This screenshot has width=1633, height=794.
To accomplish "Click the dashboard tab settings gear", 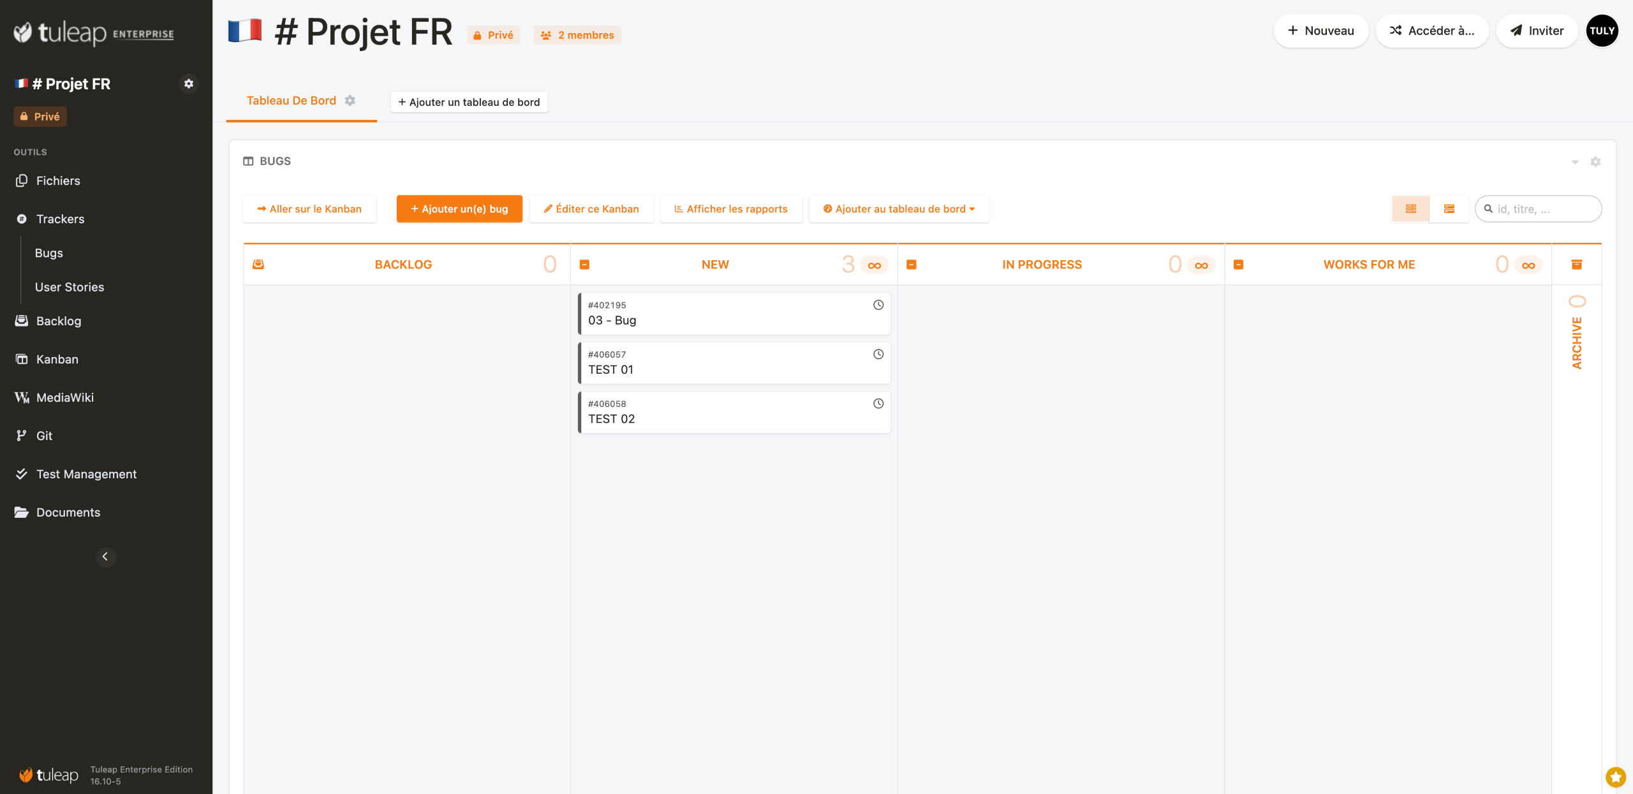I will 350,101.
